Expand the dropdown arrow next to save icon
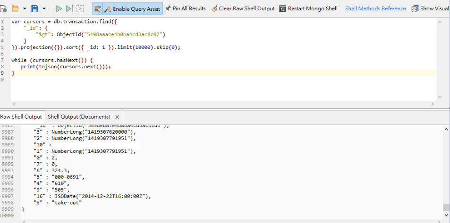The width and height of the screenshot is (450, 223). [x=44, y=8]
